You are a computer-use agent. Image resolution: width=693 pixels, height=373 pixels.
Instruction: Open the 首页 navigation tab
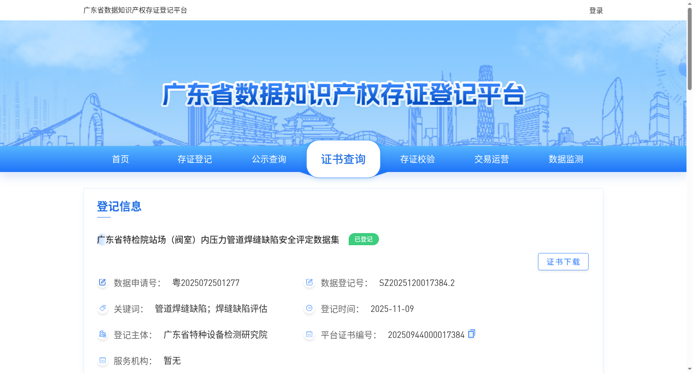pos(120,159)
